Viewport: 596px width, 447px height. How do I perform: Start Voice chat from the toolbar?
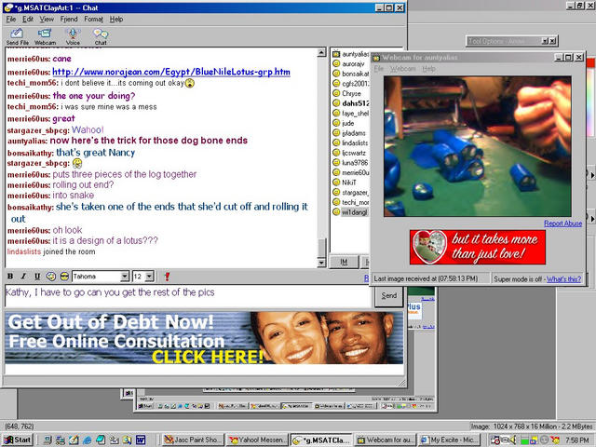[x=73, y=36]
